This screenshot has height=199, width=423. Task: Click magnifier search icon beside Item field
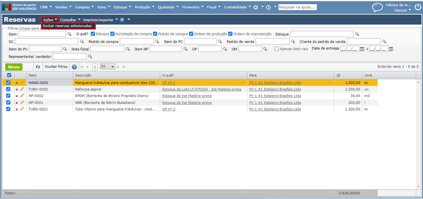point(69,34)
